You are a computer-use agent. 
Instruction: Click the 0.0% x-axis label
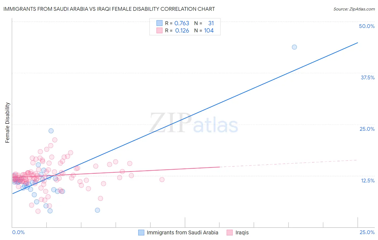[18, 232]
